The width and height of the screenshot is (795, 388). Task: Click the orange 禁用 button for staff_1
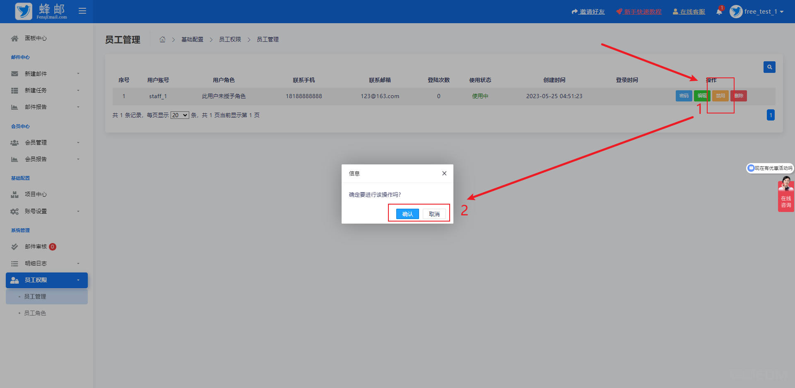720,96
